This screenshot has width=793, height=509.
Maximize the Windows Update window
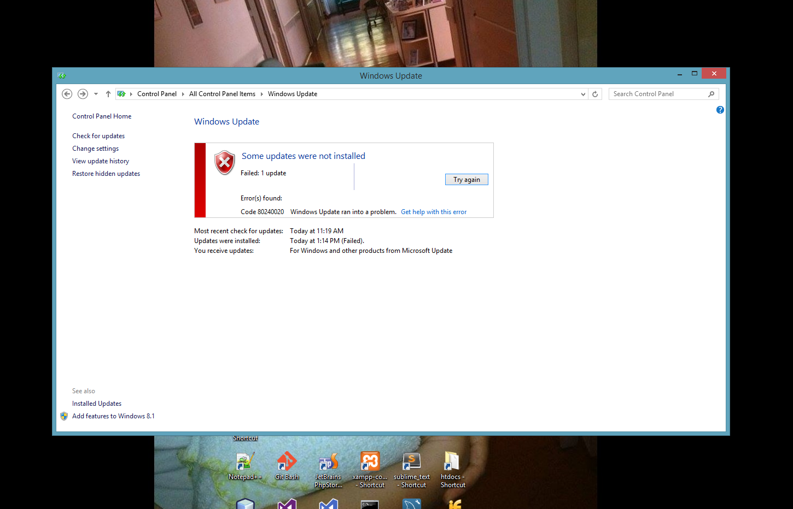(695, 73)
